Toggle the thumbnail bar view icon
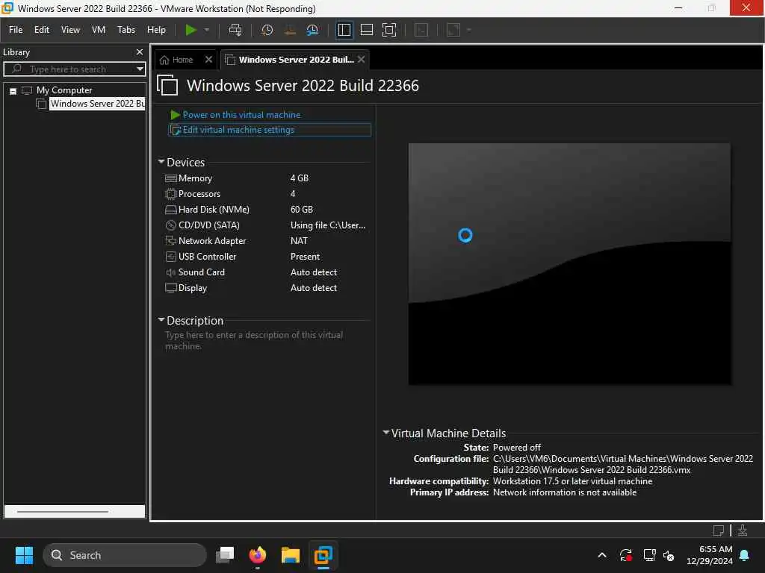The width and height of the screenshot is (765, 573). [x=366, y=30]
